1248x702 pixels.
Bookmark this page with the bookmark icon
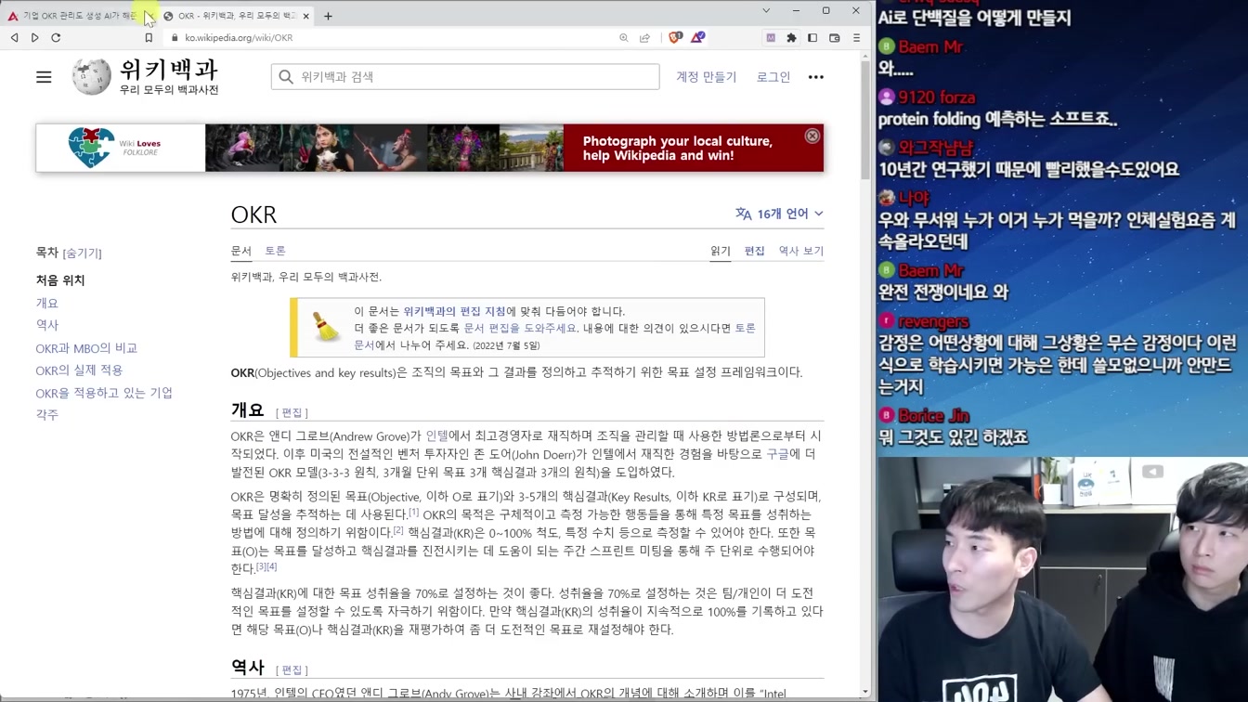149,38
